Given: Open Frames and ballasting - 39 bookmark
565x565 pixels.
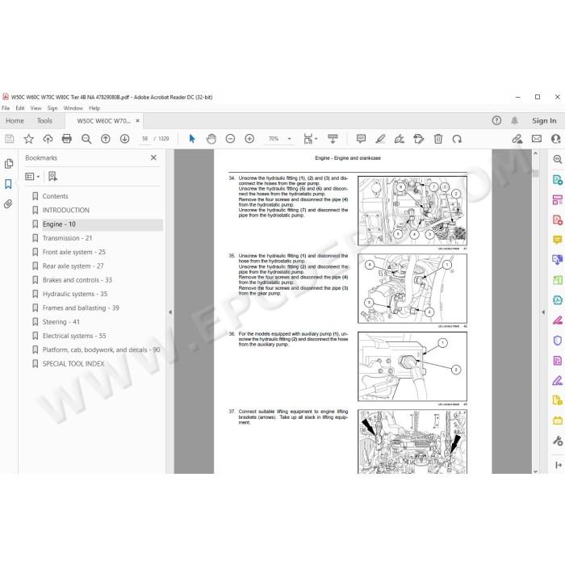Looking at the screenshot, I should [81, 308].
